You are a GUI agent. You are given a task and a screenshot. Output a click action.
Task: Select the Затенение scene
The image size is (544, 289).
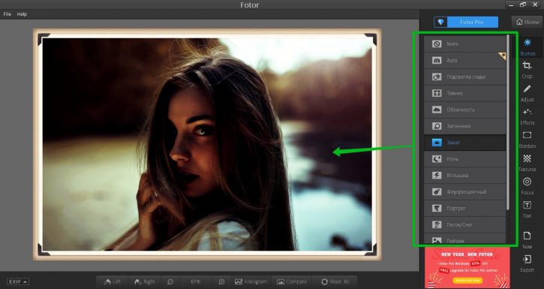click(x=465, y=126)
